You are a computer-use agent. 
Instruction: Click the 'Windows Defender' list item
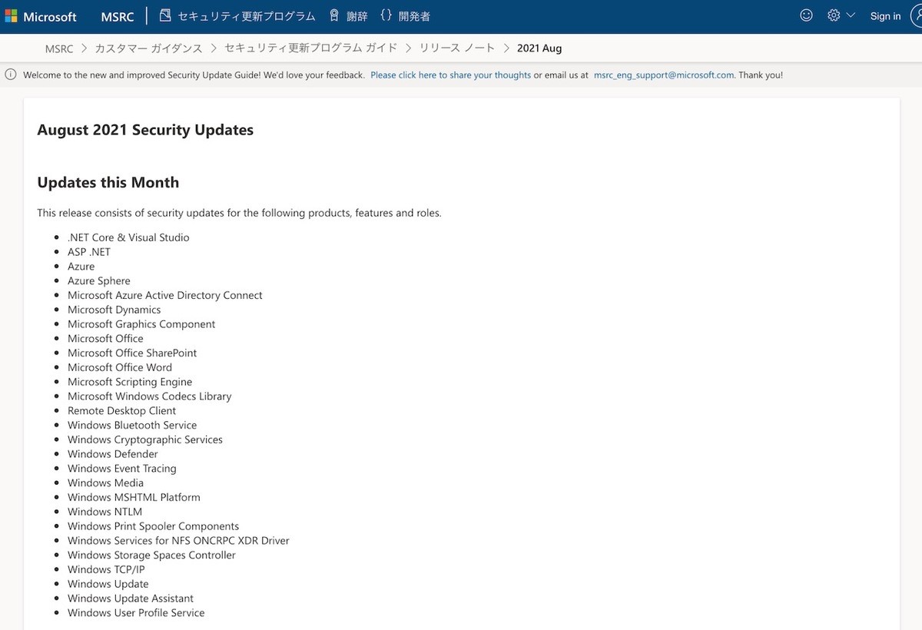click(113, 454)
